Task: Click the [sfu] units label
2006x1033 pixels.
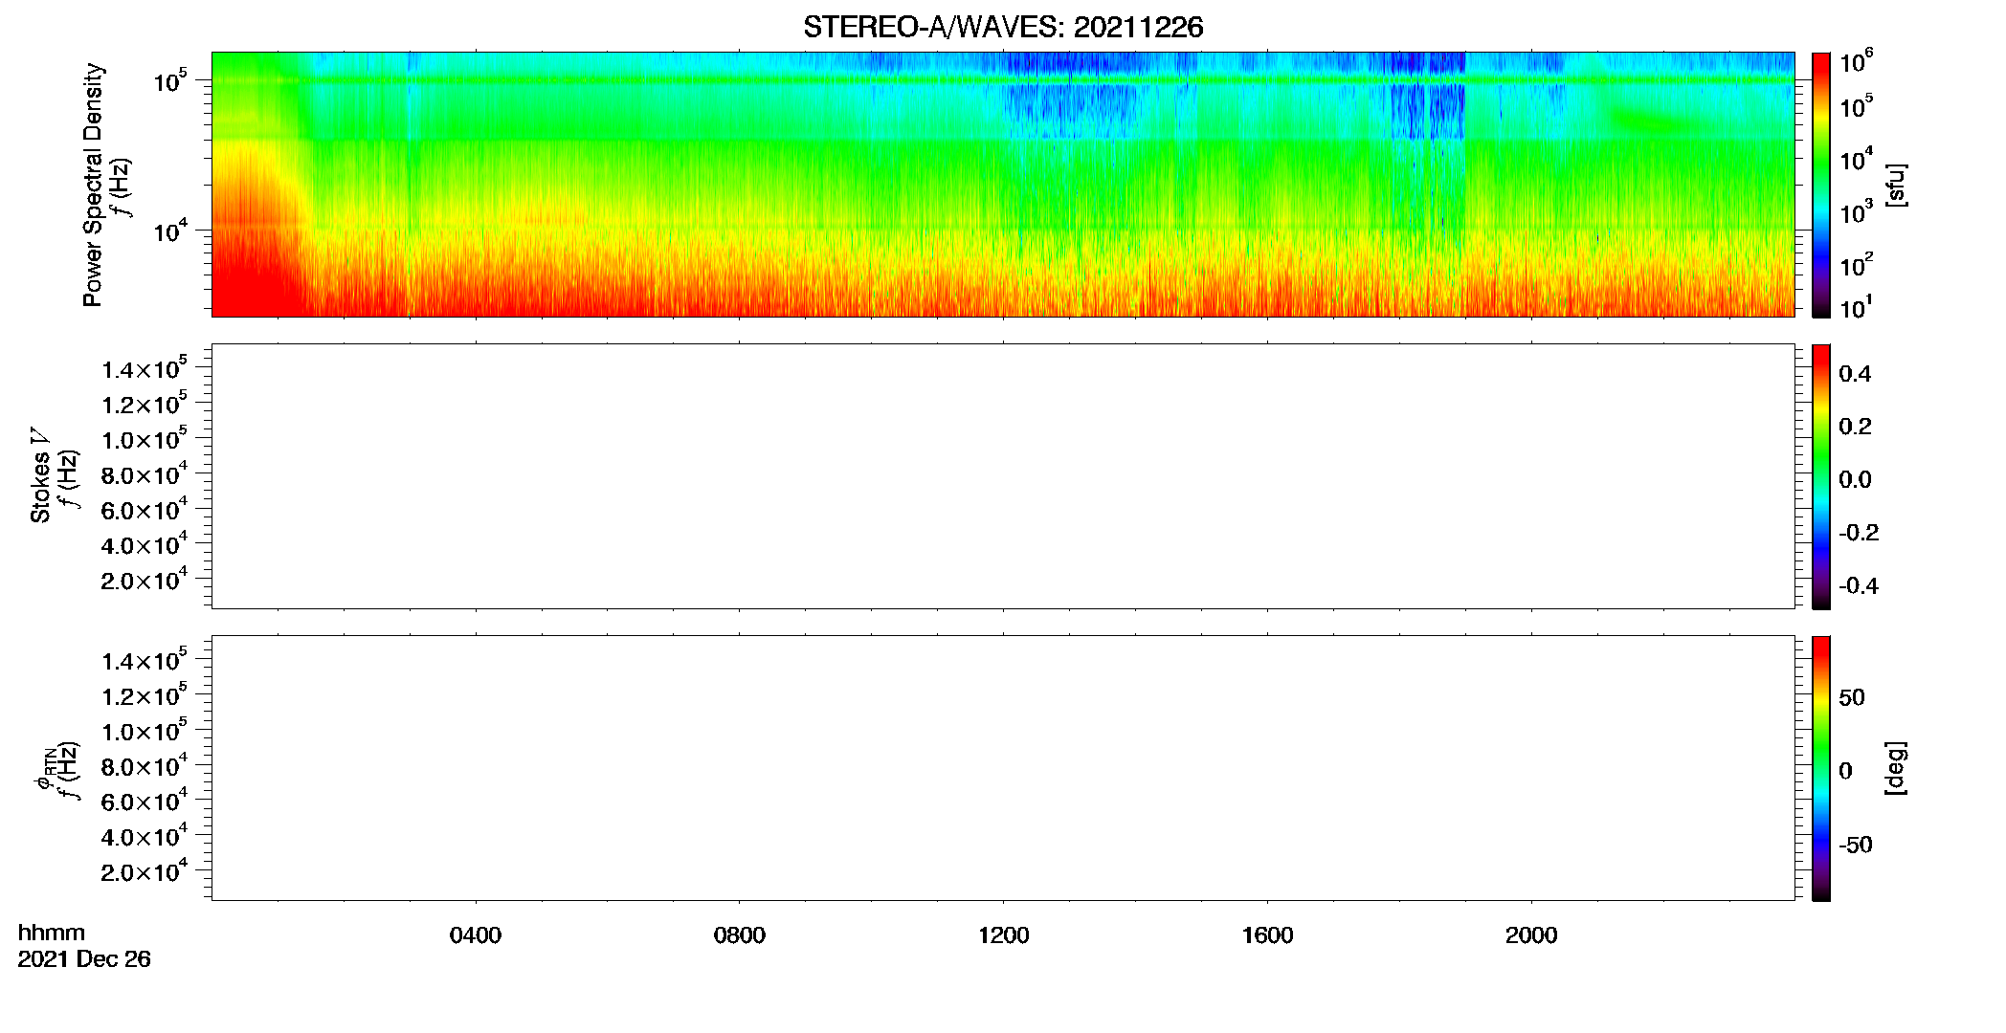Action: click(x=1895, y=185)
